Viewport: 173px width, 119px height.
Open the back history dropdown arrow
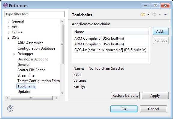pos(149,14)
